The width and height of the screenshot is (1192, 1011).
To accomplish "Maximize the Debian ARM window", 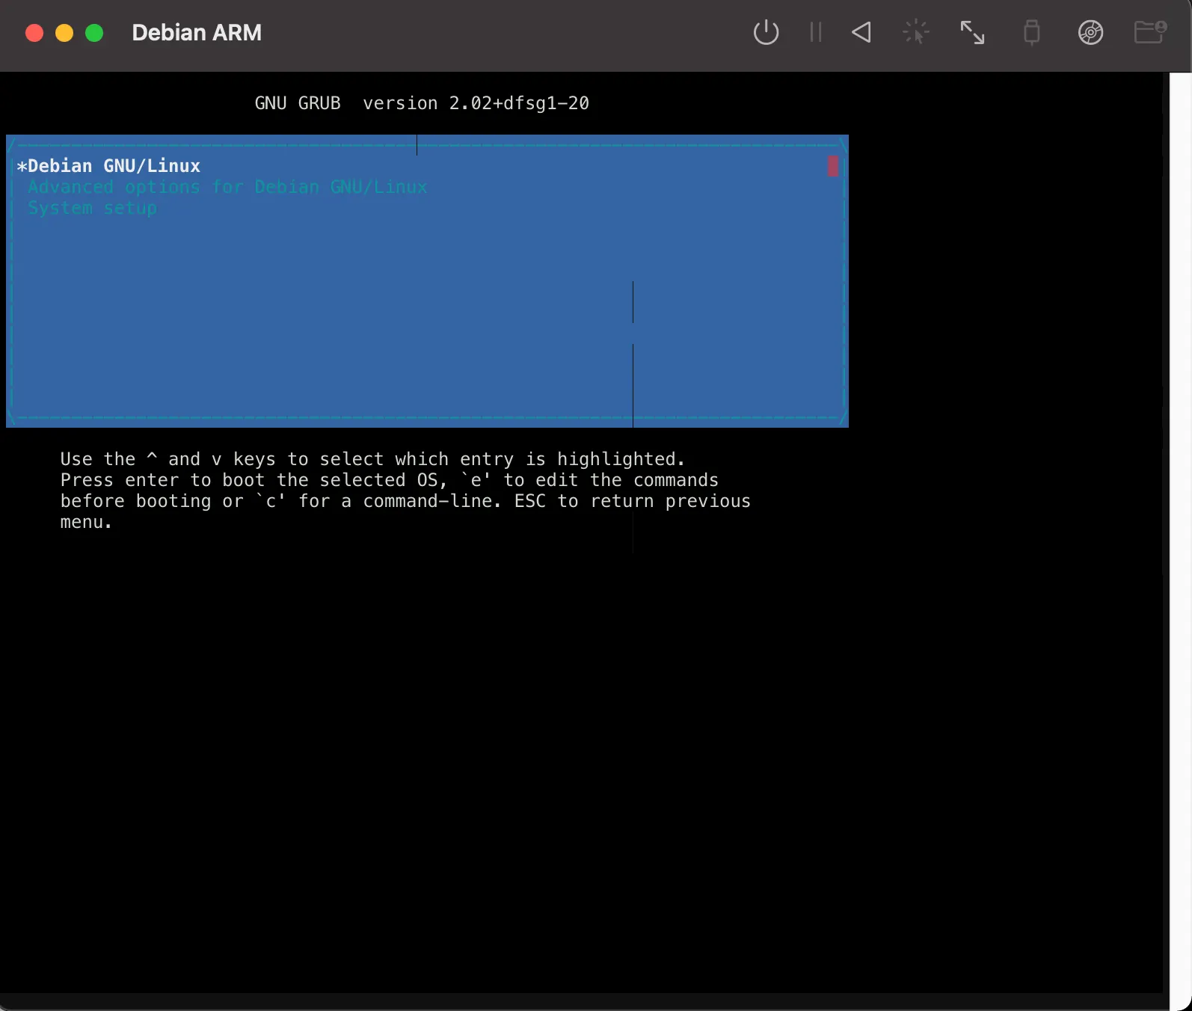I will pyautogui.click(x=94, y=33).
